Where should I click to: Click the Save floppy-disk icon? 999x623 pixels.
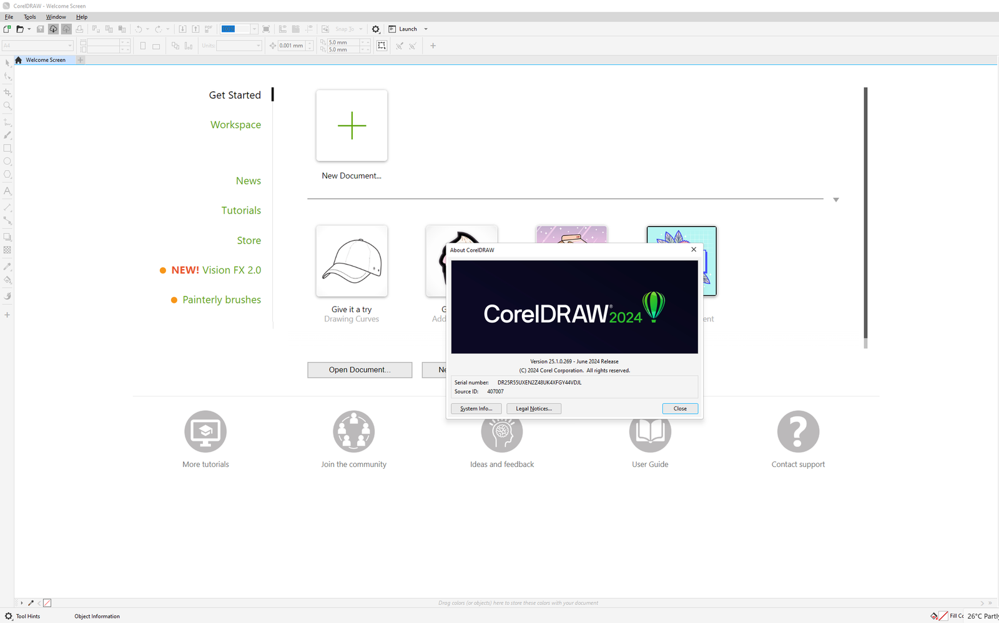click(x=41, y=29)
